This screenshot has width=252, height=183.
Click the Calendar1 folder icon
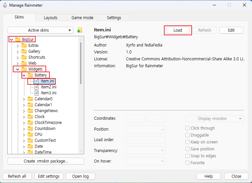tap(30, 105)
